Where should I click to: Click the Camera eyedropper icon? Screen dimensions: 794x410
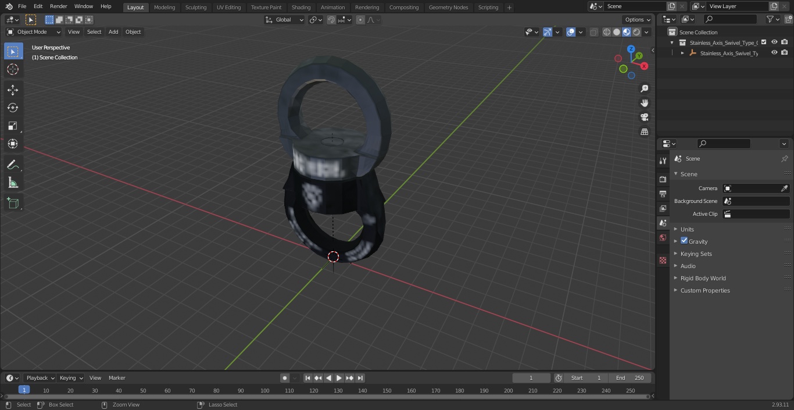click(784, 188)
